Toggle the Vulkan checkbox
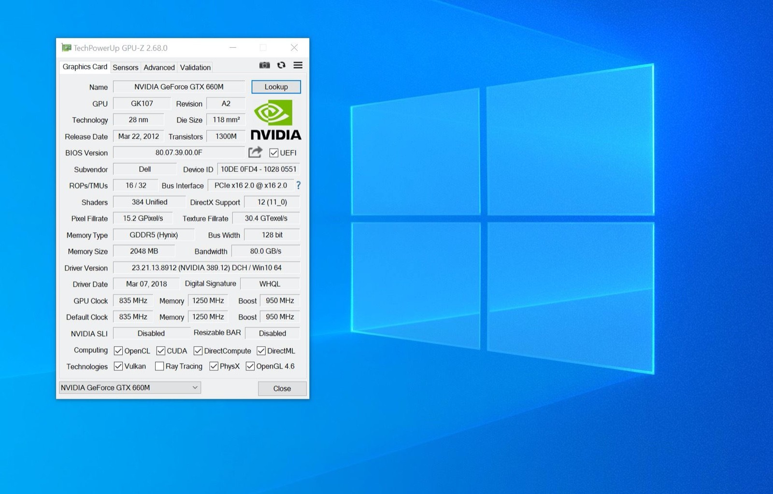The image size is (773, 494). coord(118,367)
